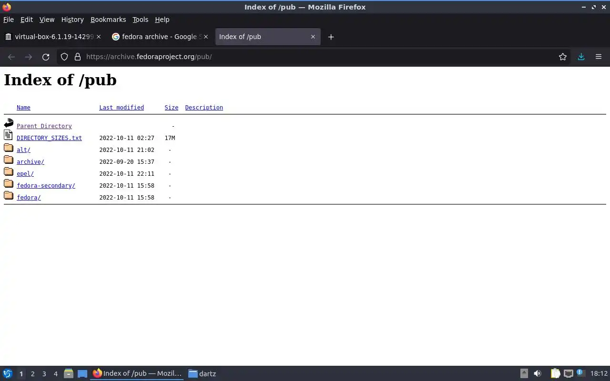The width and height of the screenshot is (610, 381).
Task: Switch to the fedora archive Google tab
Action: click(160, 37)
